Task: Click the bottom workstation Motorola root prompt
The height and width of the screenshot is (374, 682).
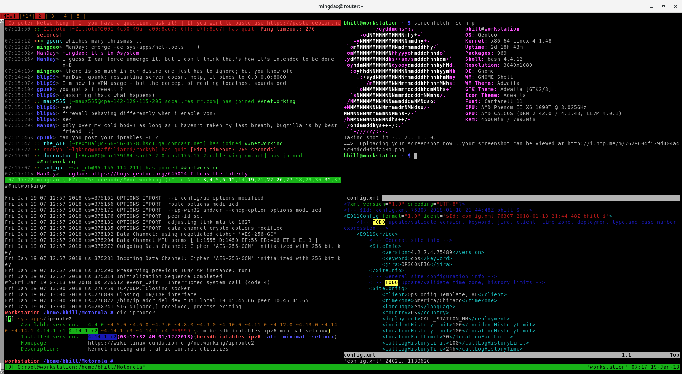Action: pos(59,361)
